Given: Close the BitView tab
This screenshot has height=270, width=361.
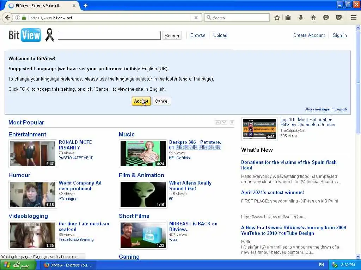Looking at the screenshot, I should [74, 6].
